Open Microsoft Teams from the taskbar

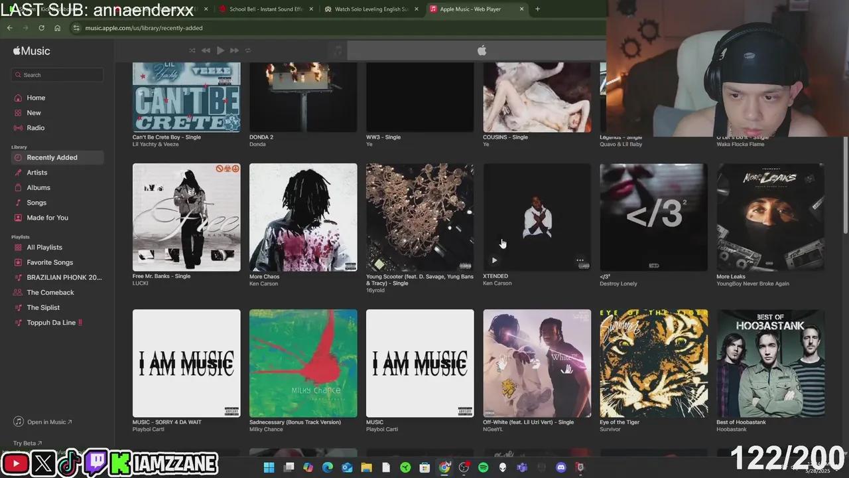(522, 468)
